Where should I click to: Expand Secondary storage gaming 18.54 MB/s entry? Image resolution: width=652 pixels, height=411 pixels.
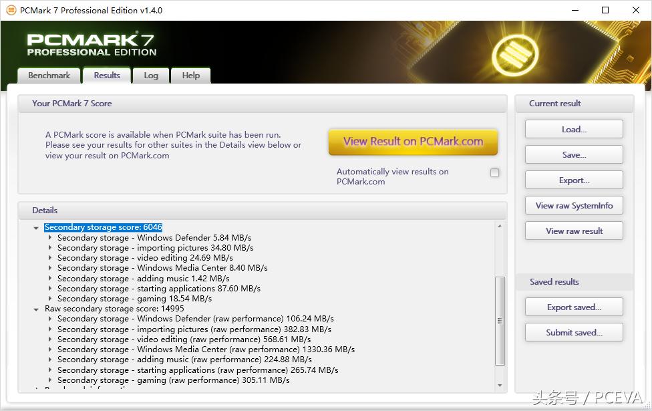[50, 299]
